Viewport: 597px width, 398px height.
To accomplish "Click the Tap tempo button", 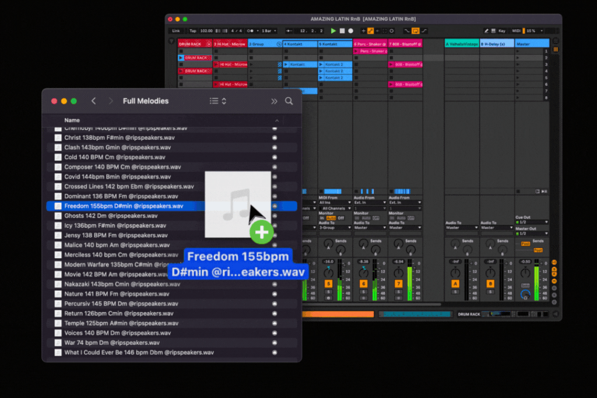I will coord(193,31).
